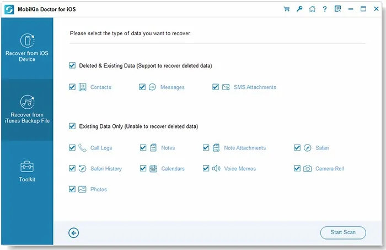
Task: Click the Call Logs phone icon
Action: [x=82, y=148]
